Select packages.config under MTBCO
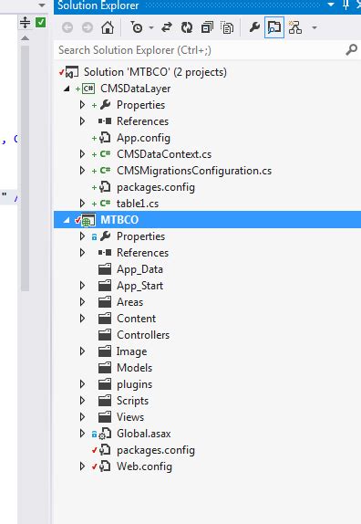Screen dimensions: 361x524 [156, 450]
